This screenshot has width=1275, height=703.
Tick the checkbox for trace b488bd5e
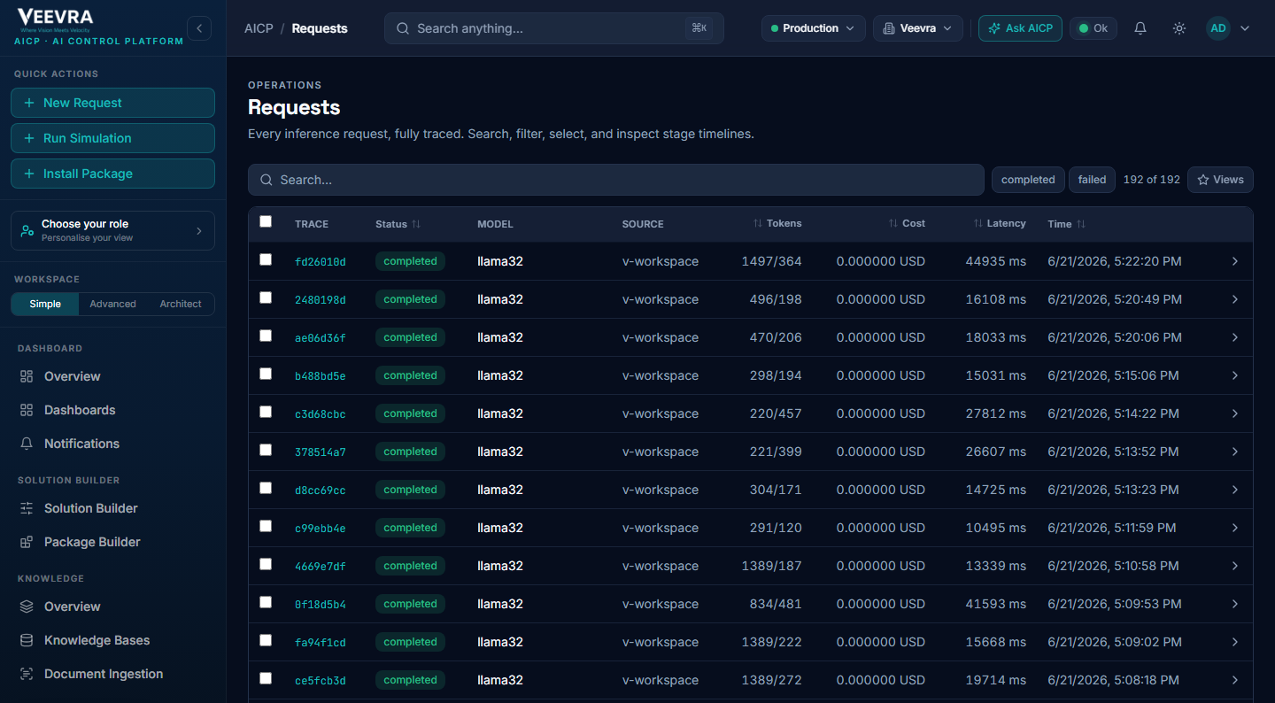coord(266,374)
